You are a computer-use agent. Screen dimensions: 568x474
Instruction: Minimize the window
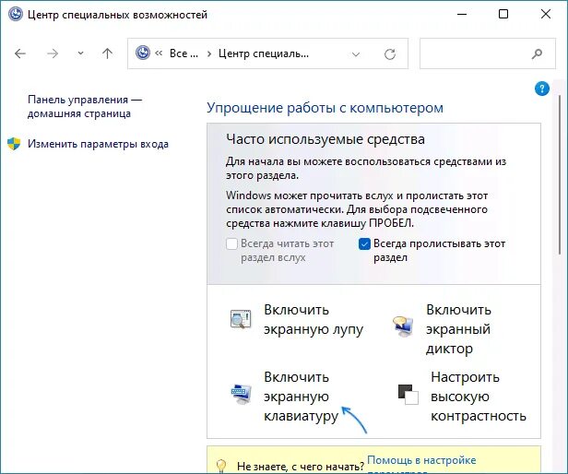(x=462, y=14)
